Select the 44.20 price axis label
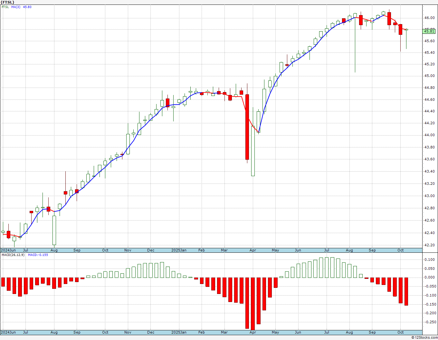 pos(429,123)
